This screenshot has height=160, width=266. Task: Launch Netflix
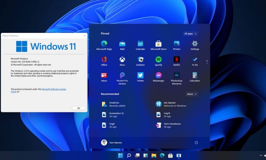tap(177, 61)
